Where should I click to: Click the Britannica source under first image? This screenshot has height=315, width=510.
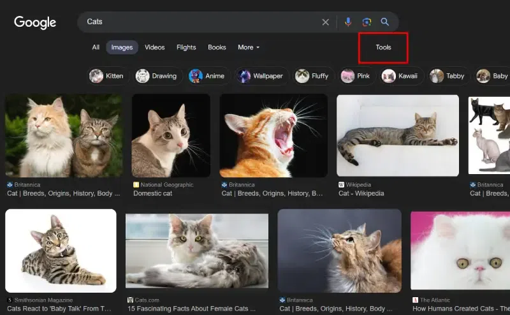[24, 184]
